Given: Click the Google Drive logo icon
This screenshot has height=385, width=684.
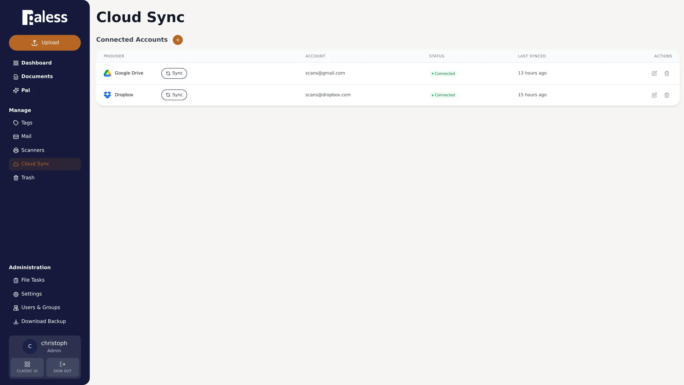Looking at the screenshot, I should pyautogui.click(x=107, y=73).
